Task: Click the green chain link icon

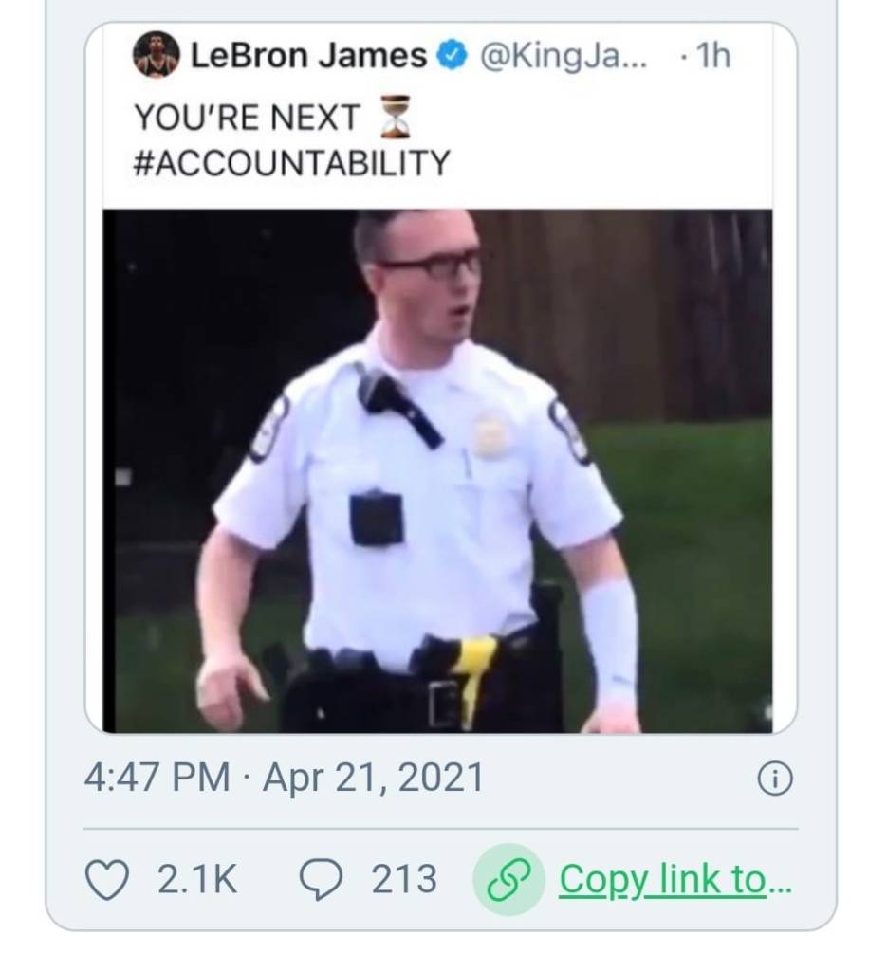Action: (508, 879)
